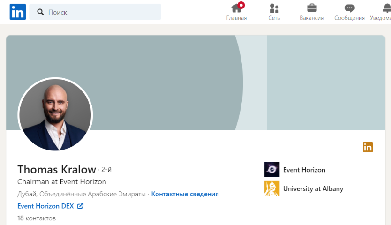
Task: Open the Сообщения messaging tab
Action: pos(349,12)
